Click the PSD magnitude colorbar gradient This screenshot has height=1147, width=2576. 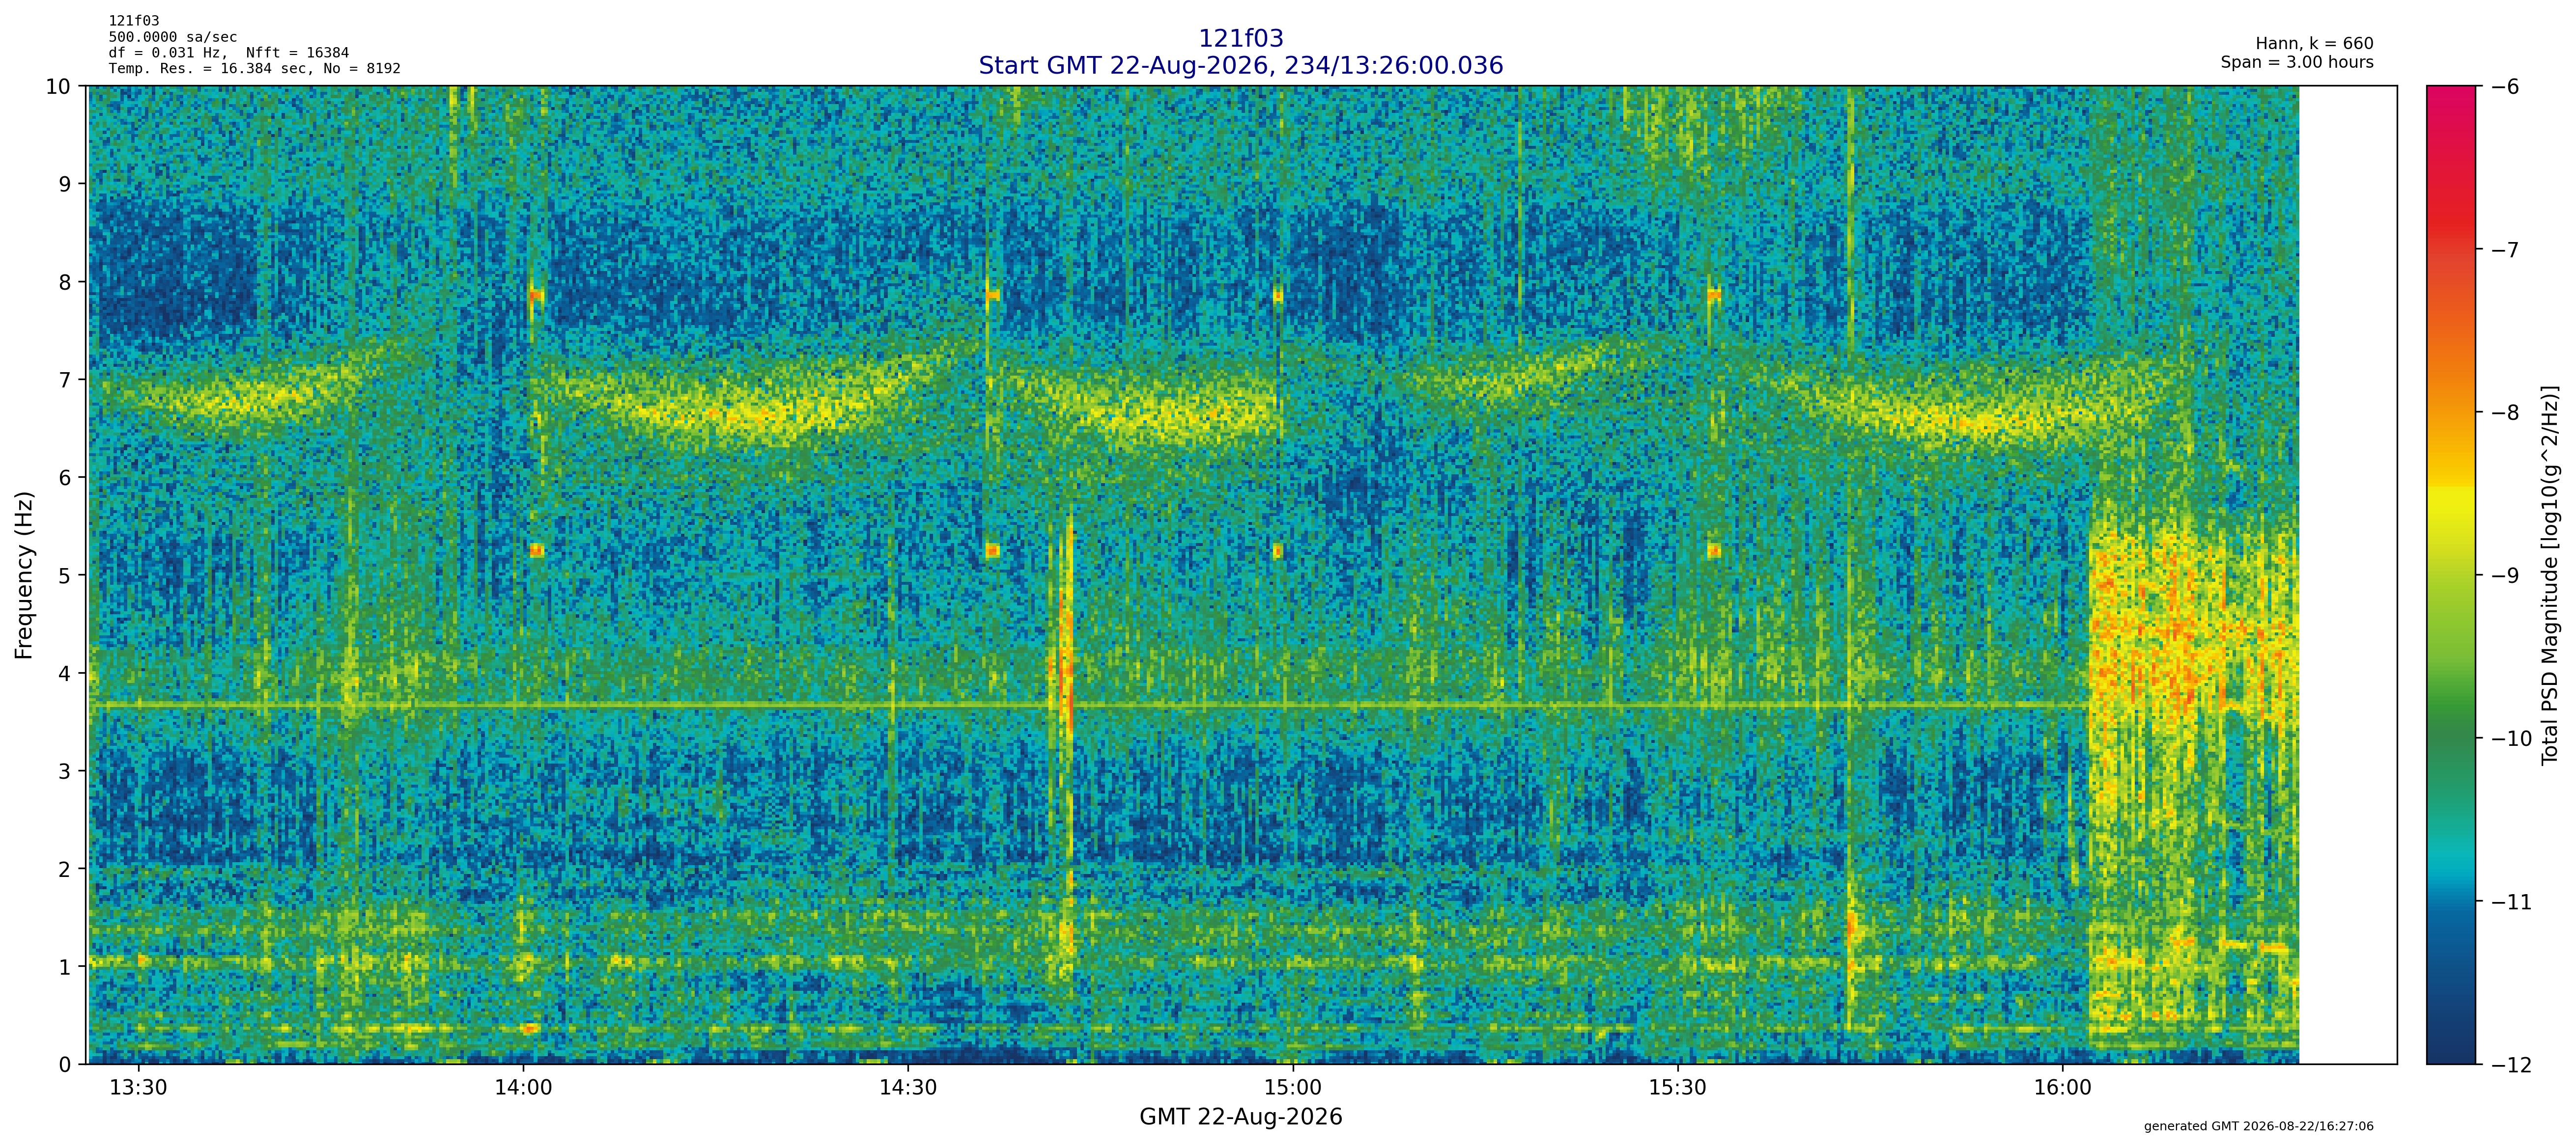coord(2452,575)
